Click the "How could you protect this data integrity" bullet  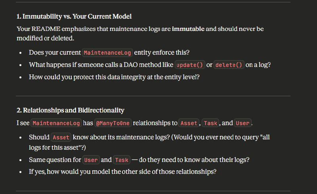click(114, 77)
